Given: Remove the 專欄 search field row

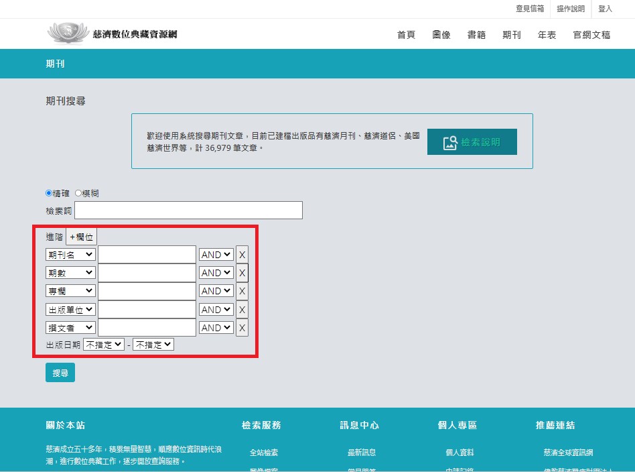Looking at the screenshot, I should point(242,291).
